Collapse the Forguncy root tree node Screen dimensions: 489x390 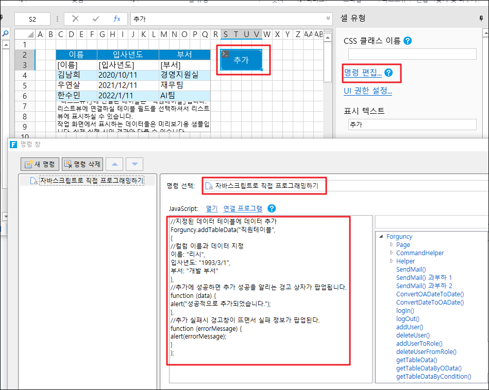[381, 237]
